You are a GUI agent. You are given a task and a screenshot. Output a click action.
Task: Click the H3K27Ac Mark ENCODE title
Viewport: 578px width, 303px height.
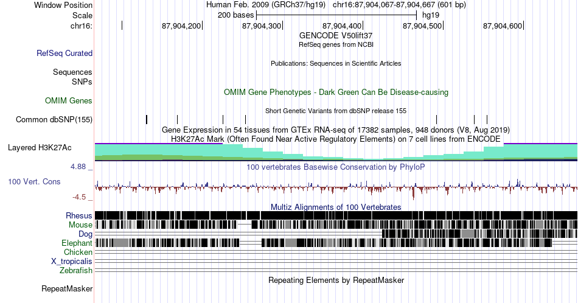(x=336, y=139)
